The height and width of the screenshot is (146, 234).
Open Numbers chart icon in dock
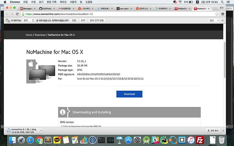click(x=84, y=140)
